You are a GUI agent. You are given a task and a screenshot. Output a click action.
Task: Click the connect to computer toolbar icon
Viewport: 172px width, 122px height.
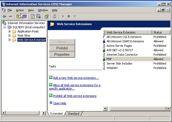tap(55, 16)
